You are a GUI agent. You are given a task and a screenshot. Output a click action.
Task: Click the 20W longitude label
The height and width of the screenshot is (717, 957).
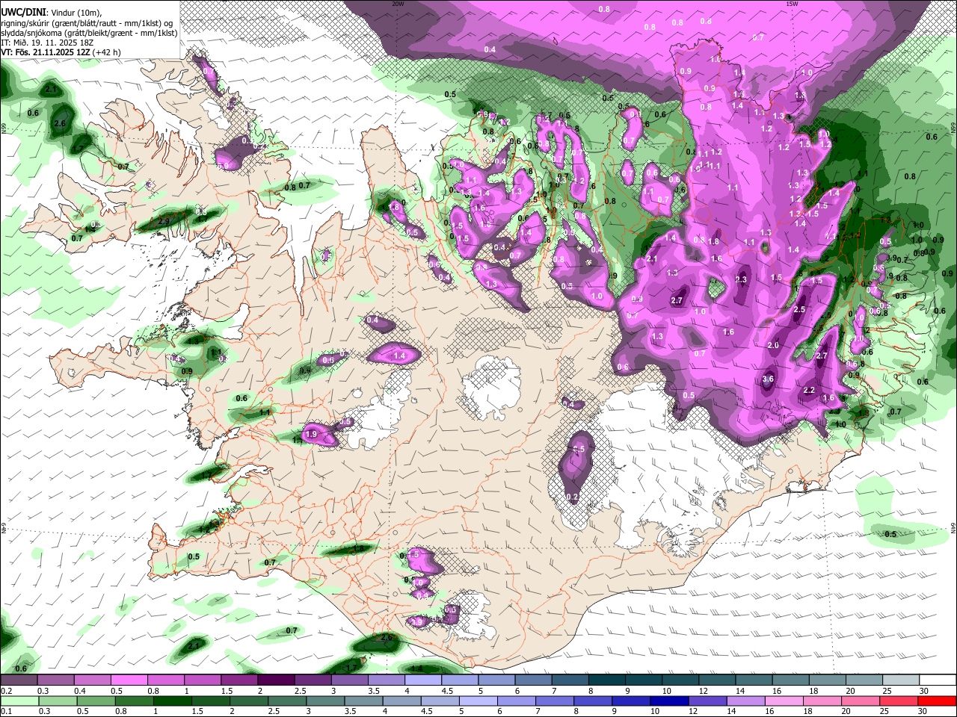tap(398, 4)
